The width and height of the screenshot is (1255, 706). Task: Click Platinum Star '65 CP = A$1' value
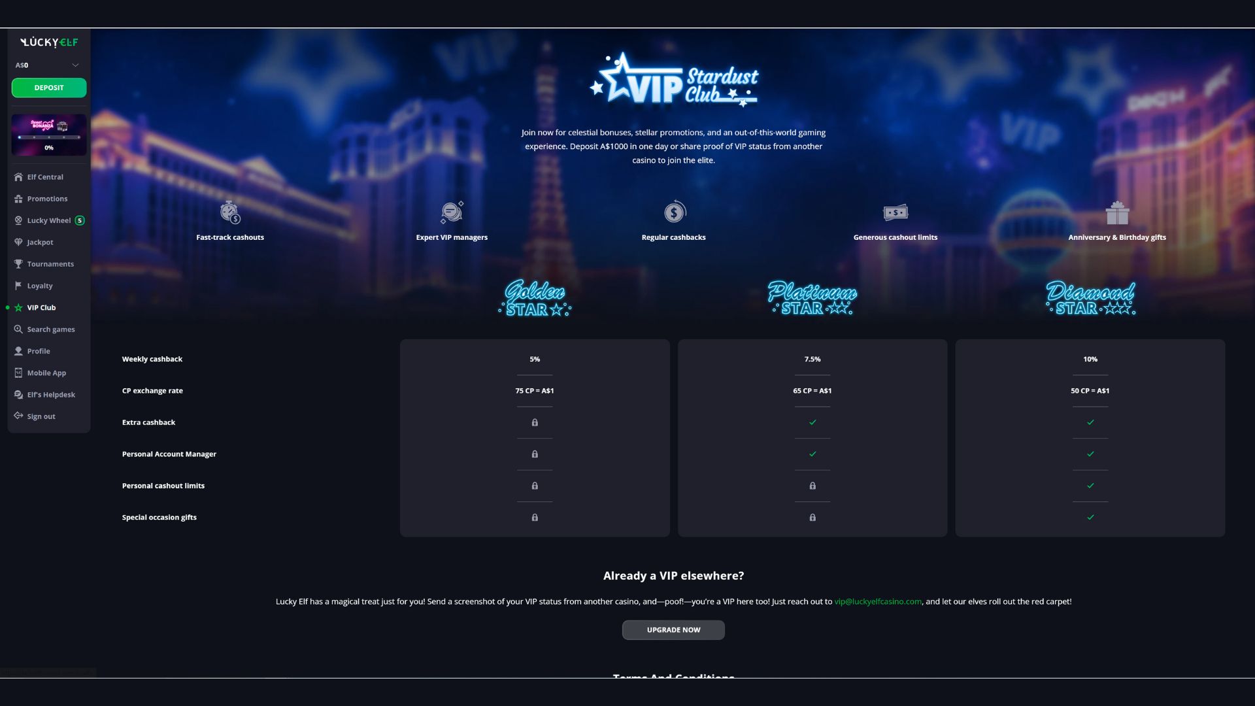(x=812, y=391)
